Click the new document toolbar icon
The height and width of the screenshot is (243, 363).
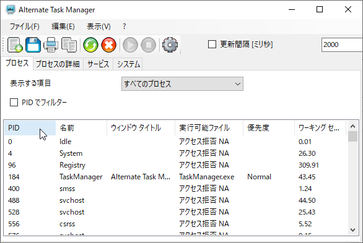click(15, 45)
